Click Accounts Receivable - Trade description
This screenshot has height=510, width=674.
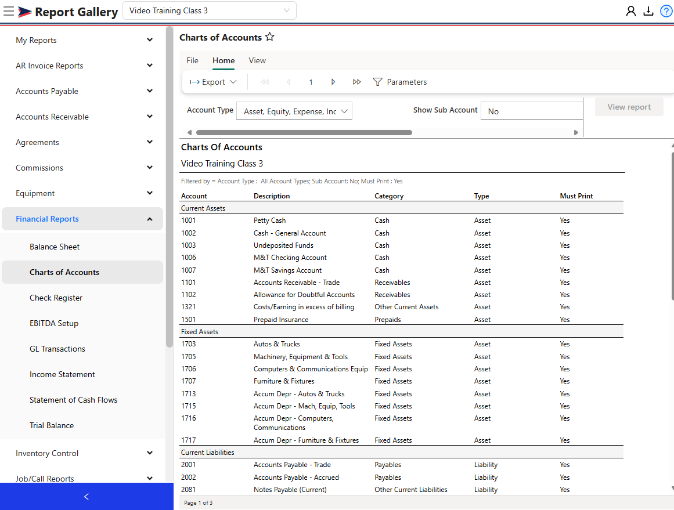pos(297,283)
